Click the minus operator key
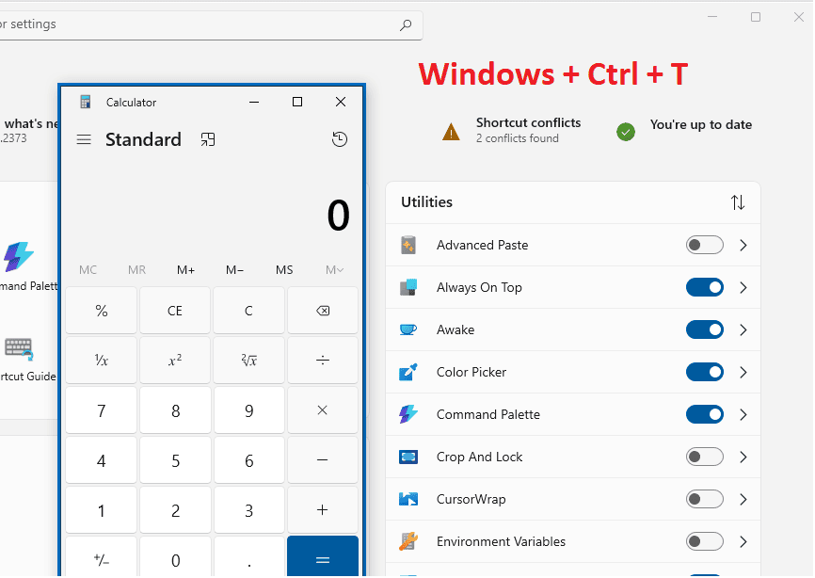The height and width of the screenshot is (578, 815). click(323, 460)
